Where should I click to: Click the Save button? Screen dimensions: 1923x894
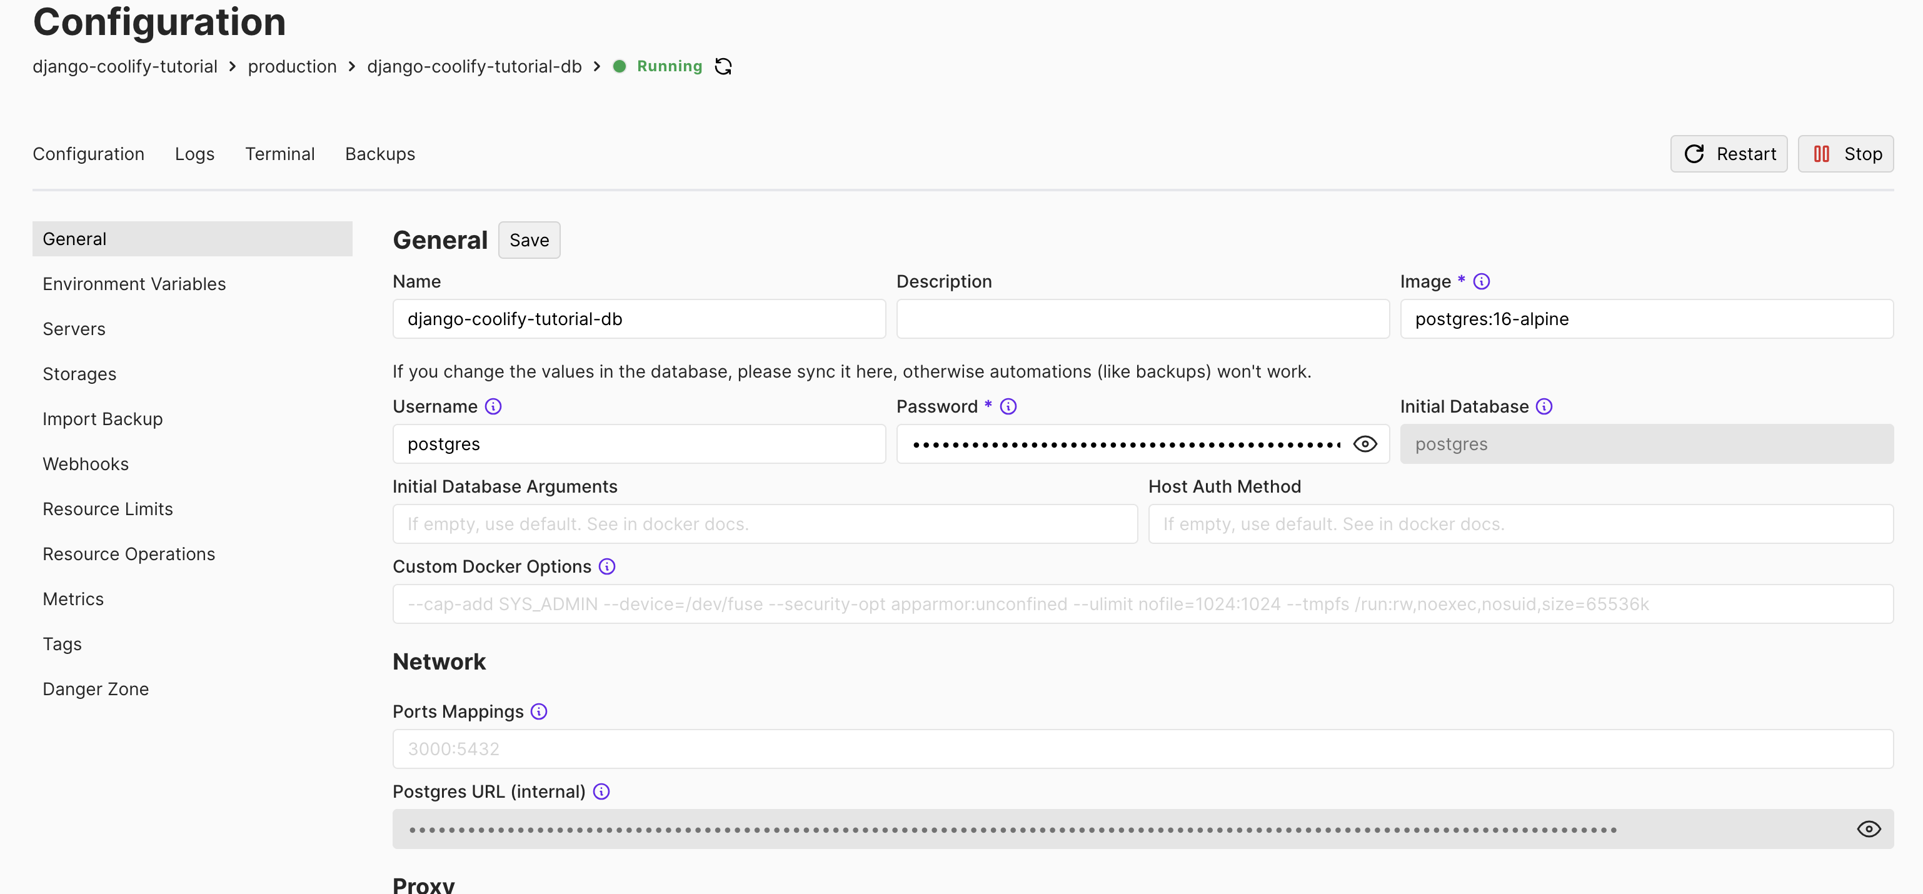[530, 240]
